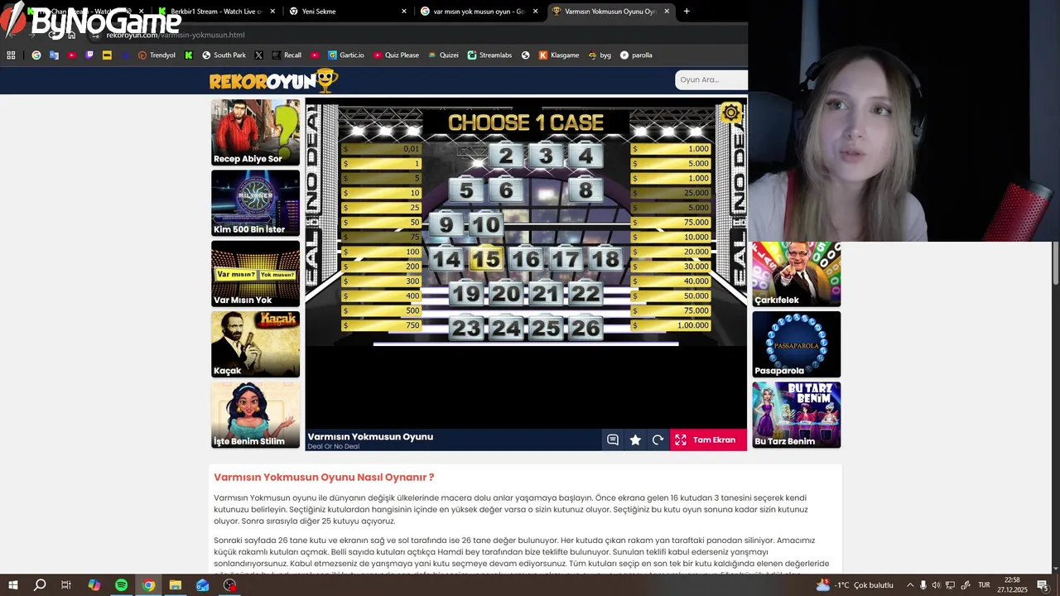
Task: Open the taskbar search icon
Action: click(40, 585)
